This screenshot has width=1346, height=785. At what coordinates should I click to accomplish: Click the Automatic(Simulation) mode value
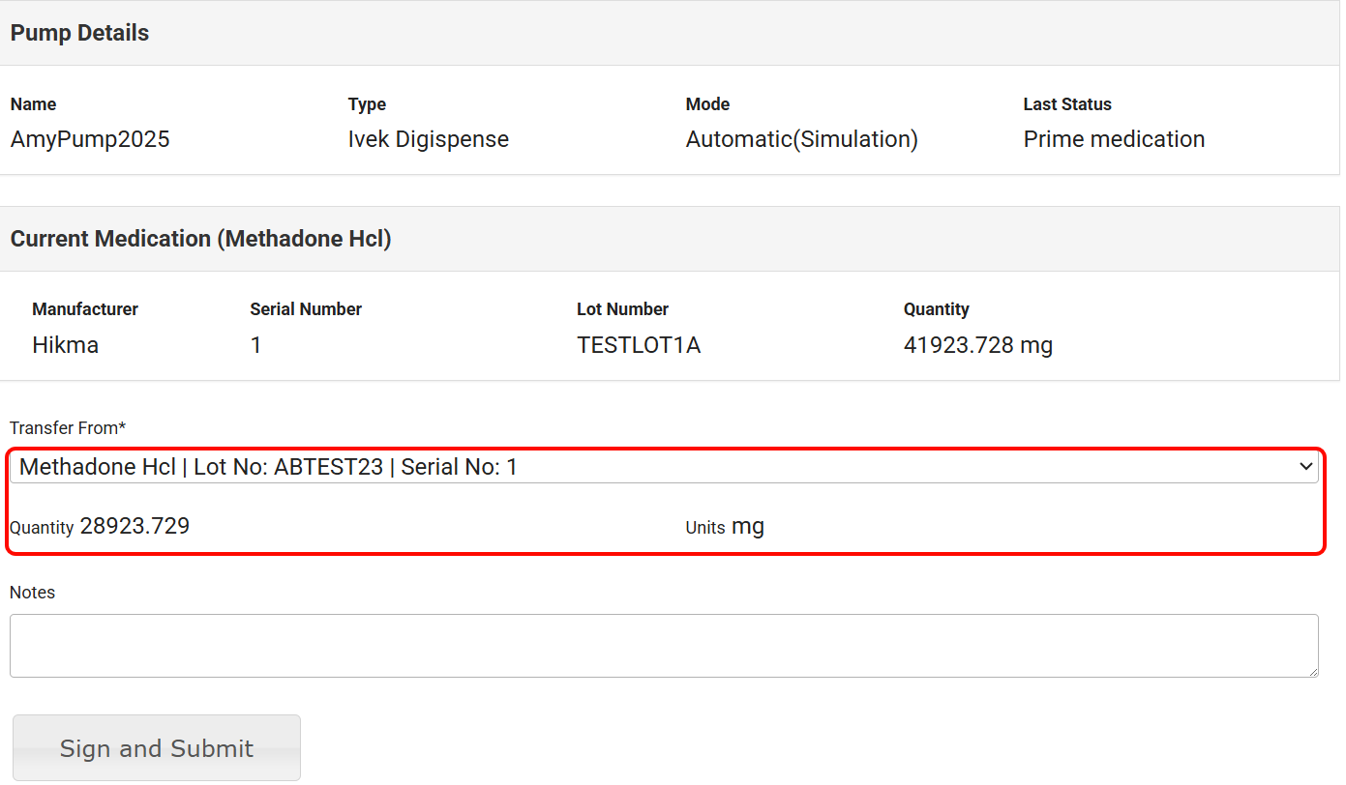pos(801,139)
